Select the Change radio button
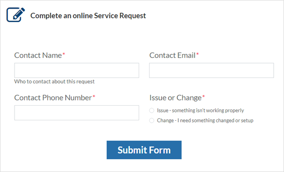 click(151, 120)
